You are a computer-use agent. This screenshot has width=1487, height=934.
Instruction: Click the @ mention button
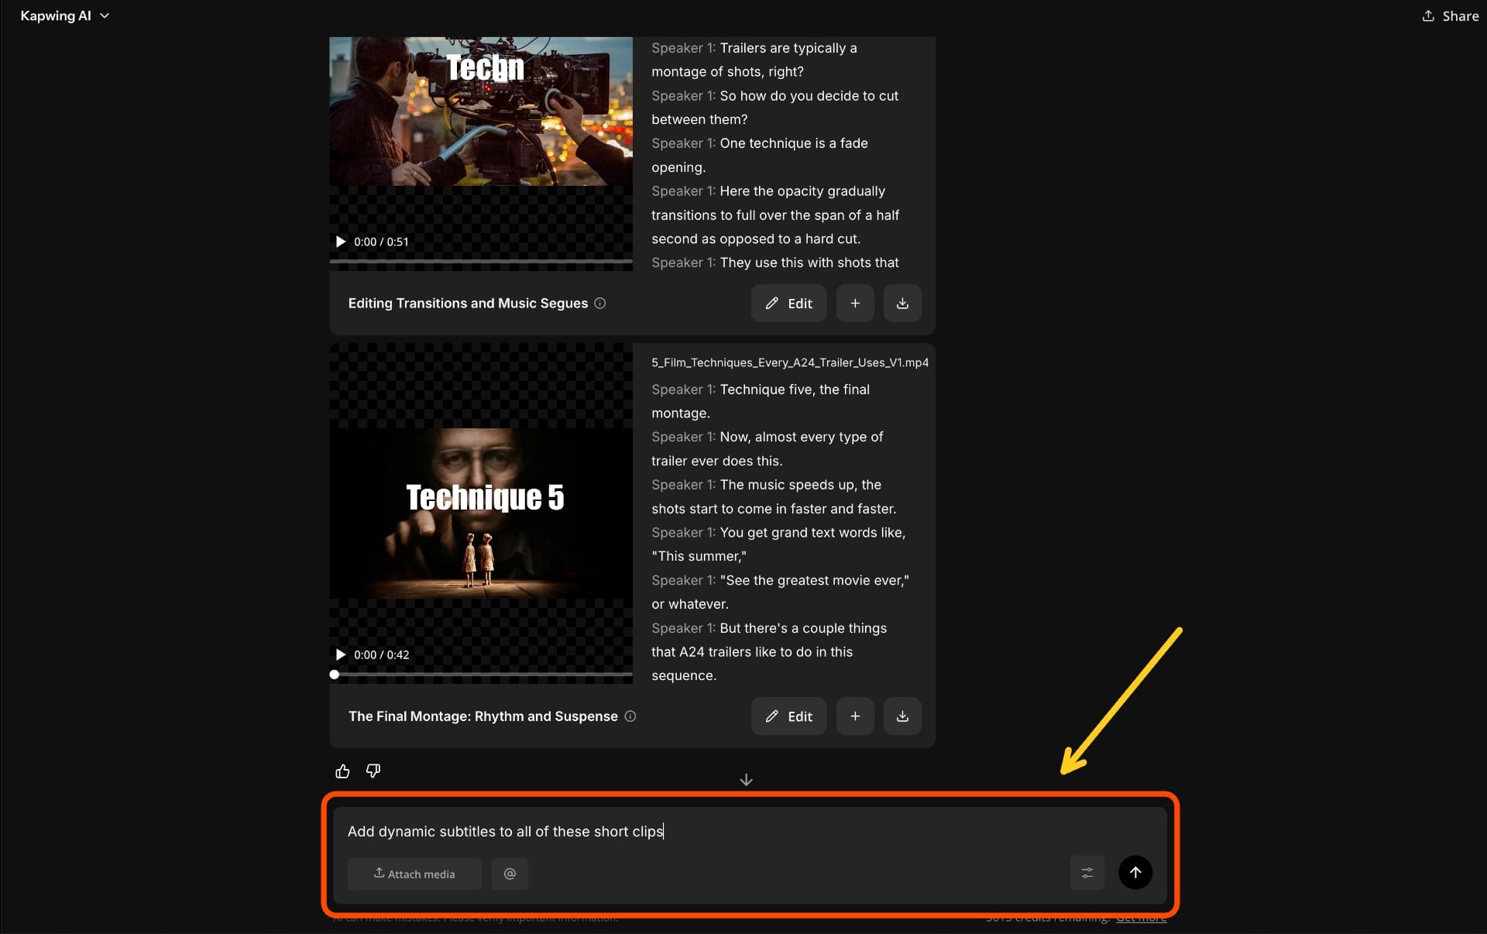click(510, 874)
